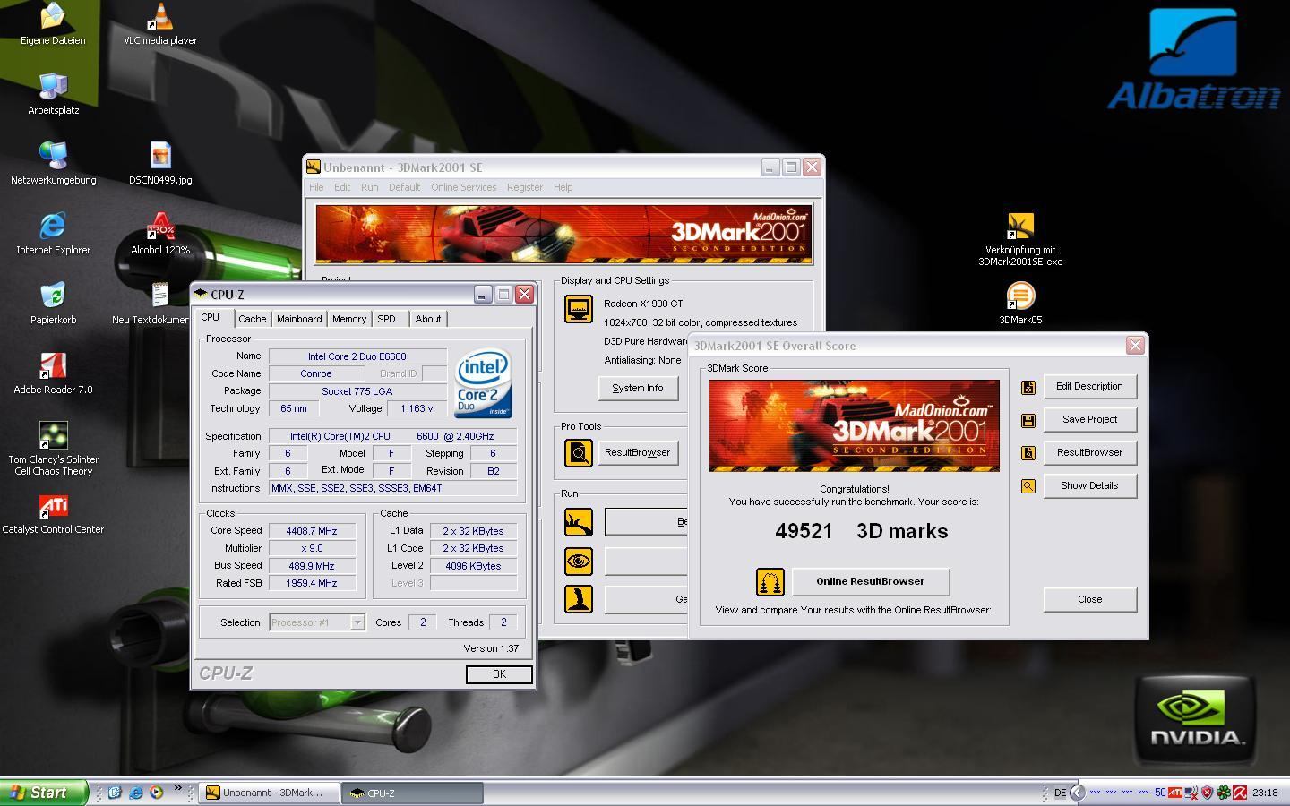Click podium icon beside Online ResultBrowser
This screenshot has height=806, width=1290.
[x=770, y=582]
